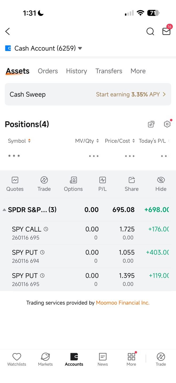Open position display settings gear
This screenshot has width=176, height=383.
pos(167,124)
